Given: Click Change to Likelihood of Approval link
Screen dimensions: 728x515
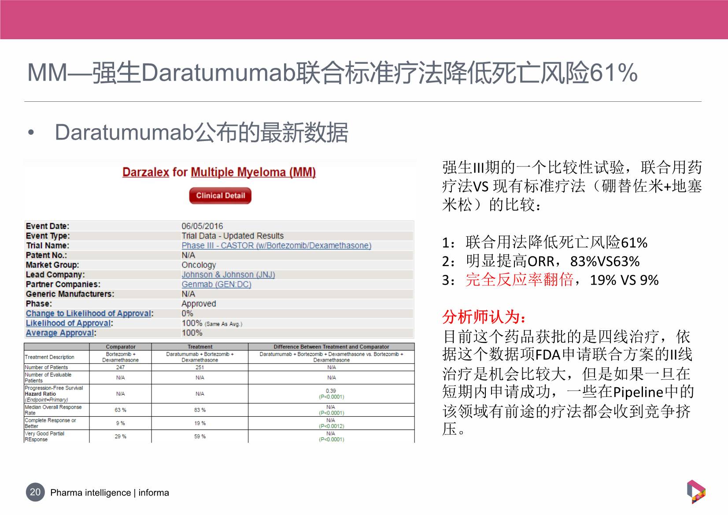Looking at the screenshot, I should (89, 313).
